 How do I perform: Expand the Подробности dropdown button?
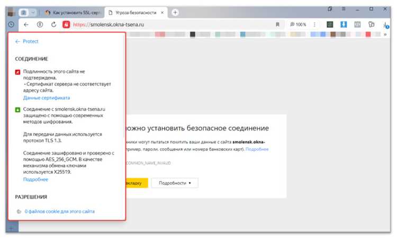[175, 183]
